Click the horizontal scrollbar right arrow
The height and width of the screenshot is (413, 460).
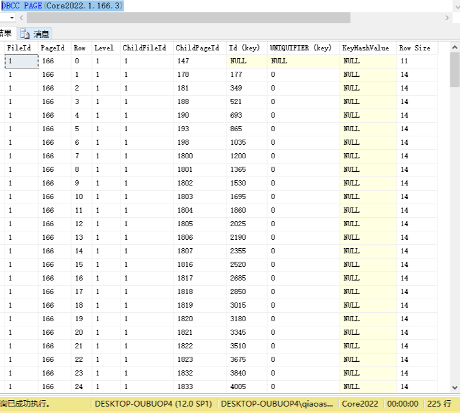coord(447,18)
